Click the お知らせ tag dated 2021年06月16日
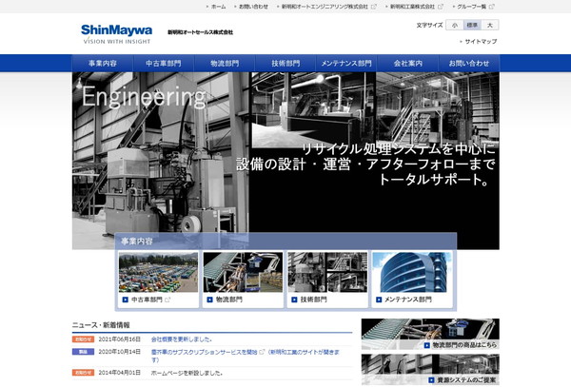The height and width of the screenshot is (387, 571). pyautogui.click(x=83, y=339)
